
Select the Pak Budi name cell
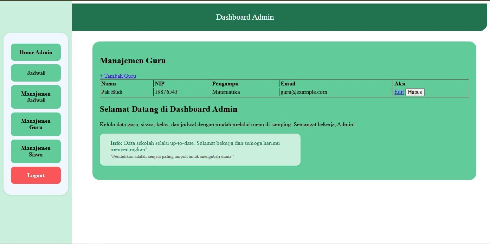(x=112, y=92)
